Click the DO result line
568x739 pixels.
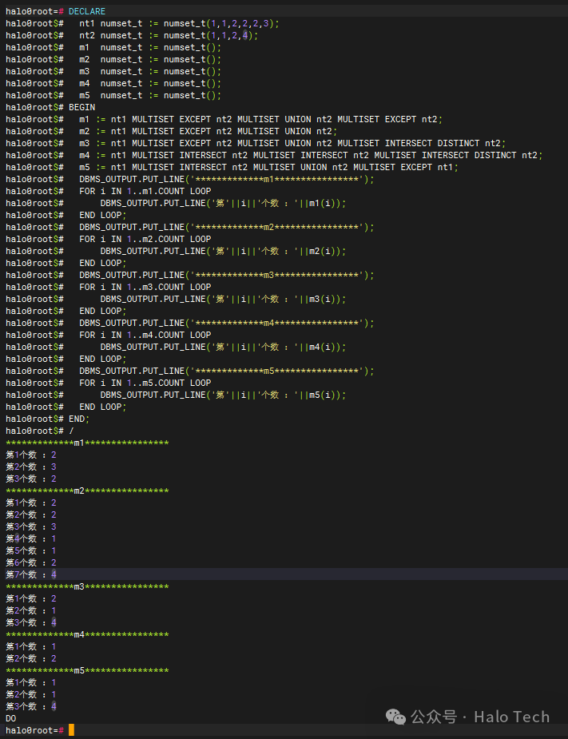click(11, 719)
